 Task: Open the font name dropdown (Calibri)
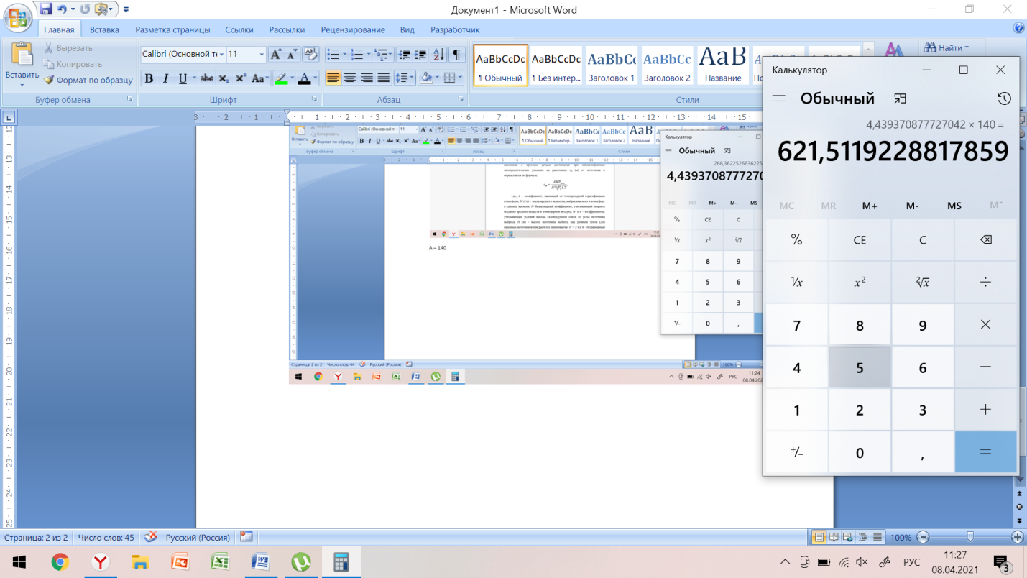pos(220,55)
